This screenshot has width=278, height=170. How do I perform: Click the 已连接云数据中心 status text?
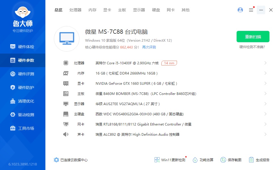pos(74,160)
